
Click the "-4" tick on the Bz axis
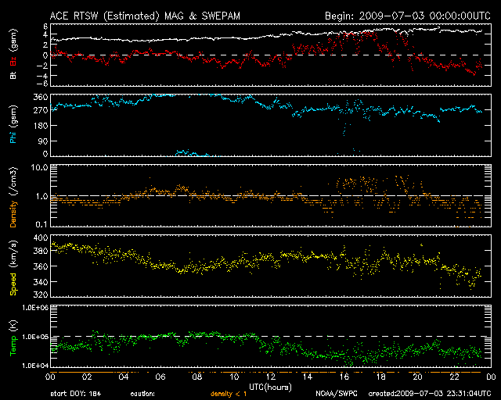pos(41,76)
